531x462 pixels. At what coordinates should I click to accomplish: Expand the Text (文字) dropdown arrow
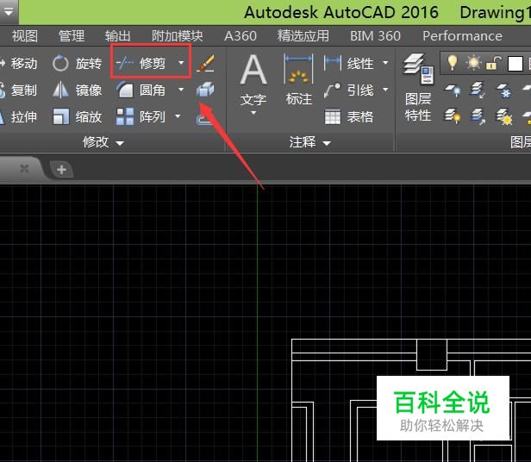tap(253, 113)
